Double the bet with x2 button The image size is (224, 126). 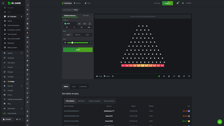pyautogui.click(x=84, y=24)
